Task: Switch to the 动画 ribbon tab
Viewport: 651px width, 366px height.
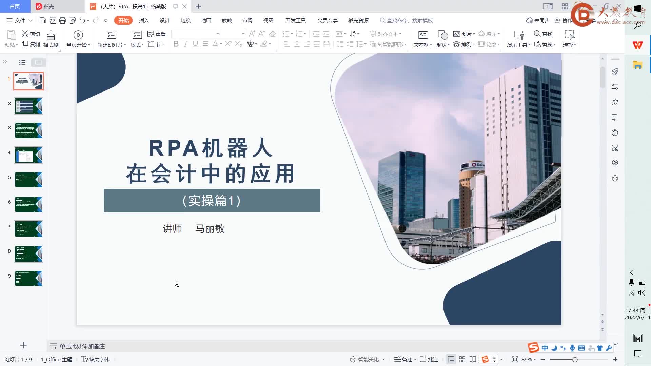Action: pos(206,21)
